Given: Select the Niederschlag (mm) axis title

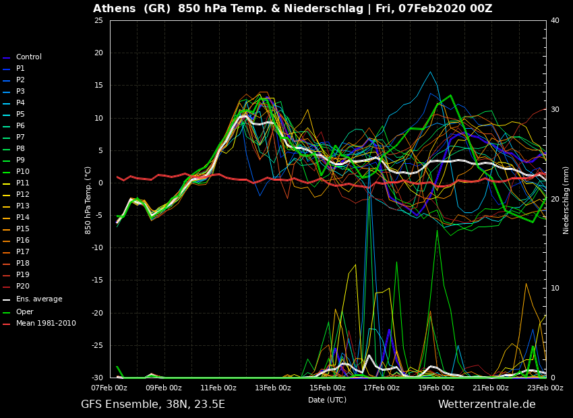Looking at the screenshot, I should click(566, 201).
